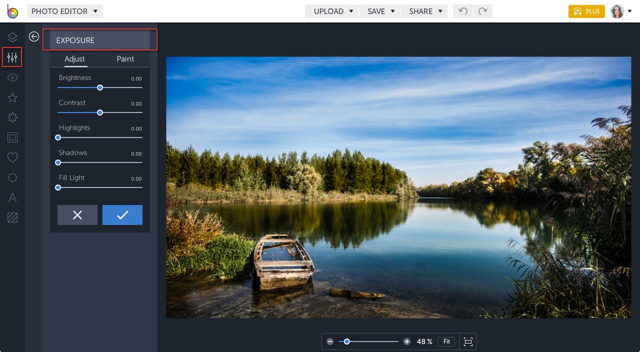This screenshot has width=640, height=352.
Task: Apply exposure changes with the checkmark button
Action: pyautogui.click(x=122, y=215)
